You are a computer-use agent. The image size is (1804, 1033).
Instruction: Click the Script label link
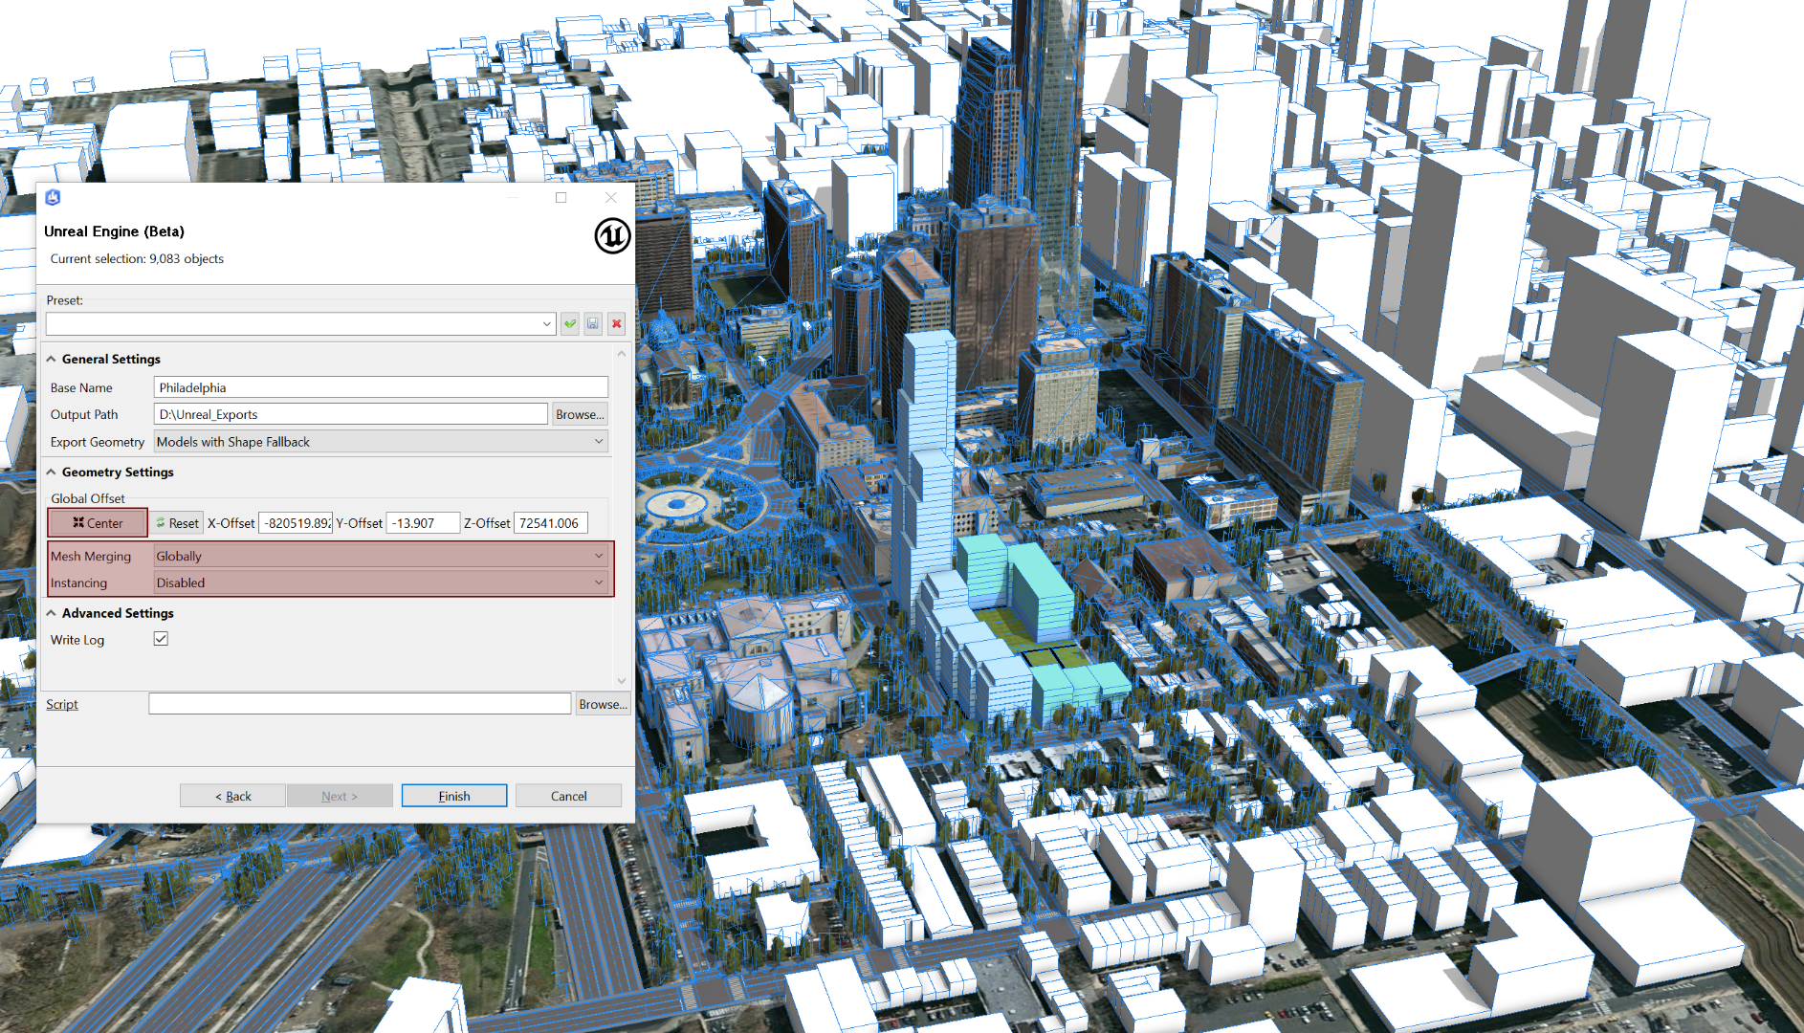point(62,704)
